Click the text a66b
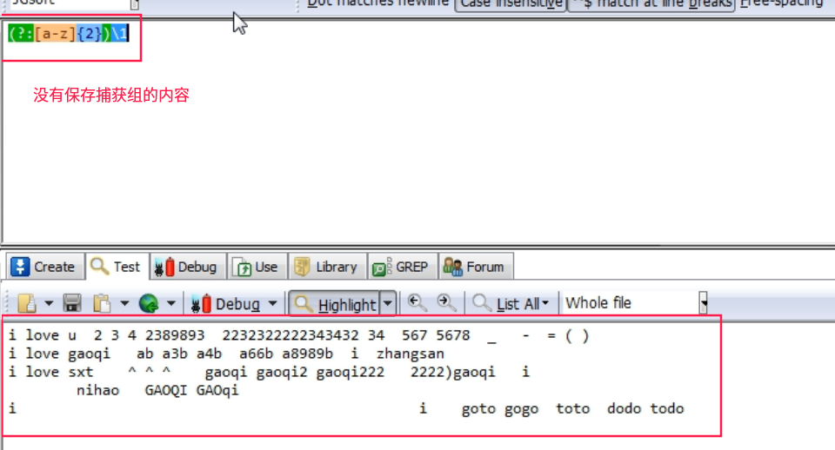835x450 pixels. click(256, 354)
